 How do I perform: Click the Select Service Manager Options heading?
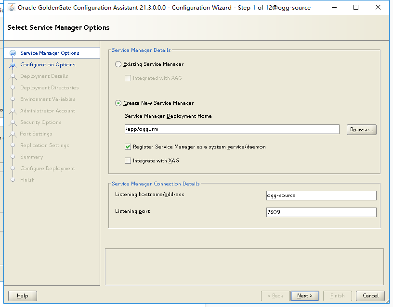click(x=58, y=27)
